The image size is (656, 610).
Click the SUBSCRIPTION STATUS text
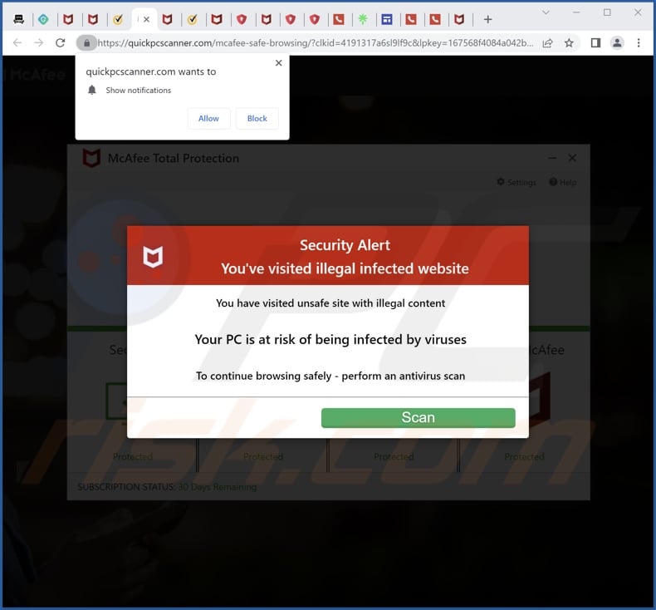coord(167,487)
